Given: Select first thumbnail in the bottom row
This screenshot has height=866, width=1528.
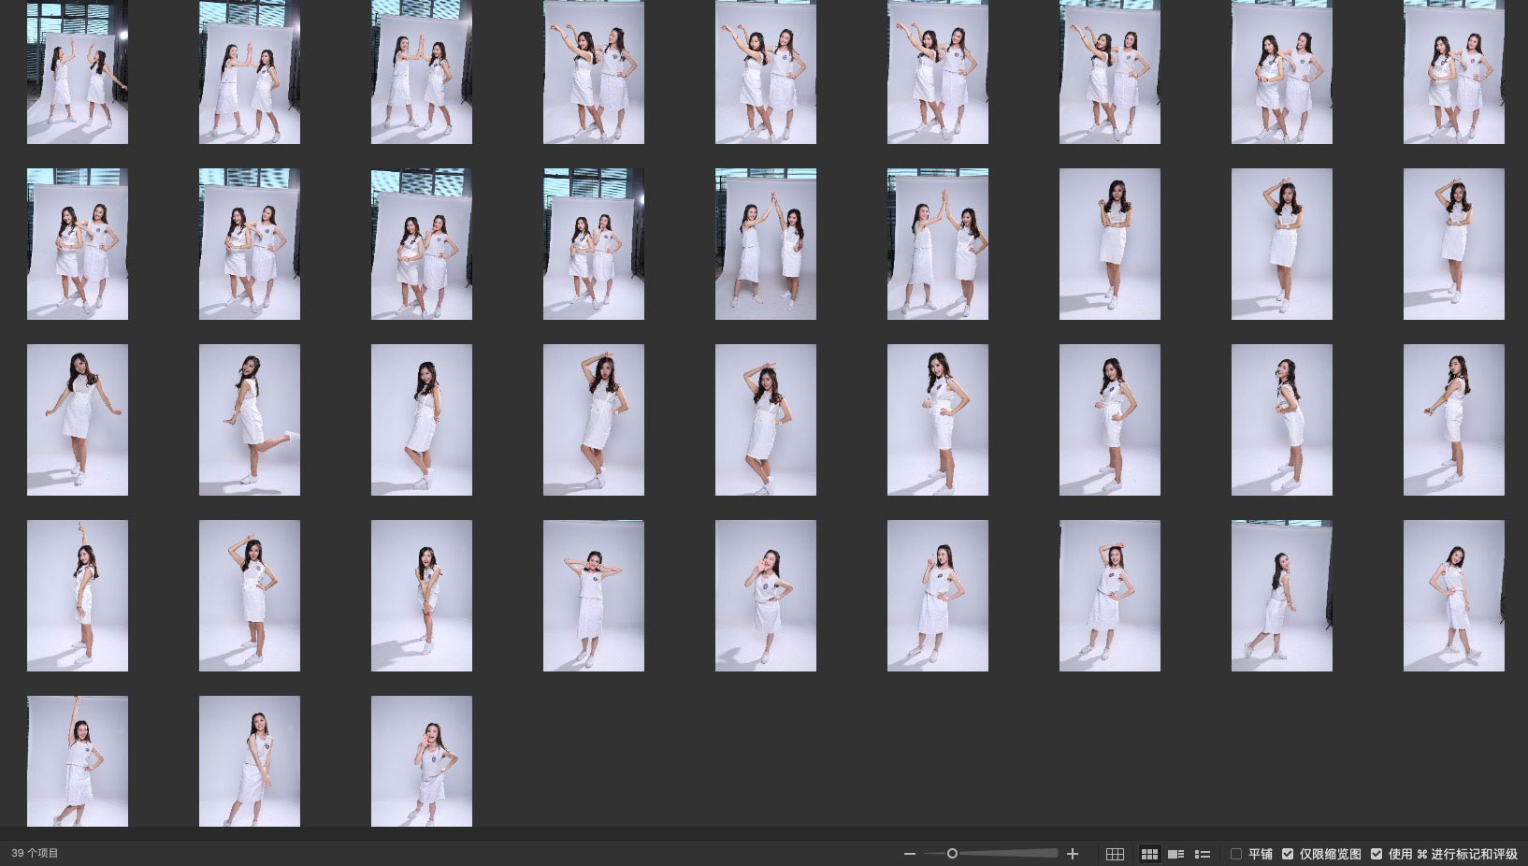Looking at the screenshot, I should (x=78, y=761).
